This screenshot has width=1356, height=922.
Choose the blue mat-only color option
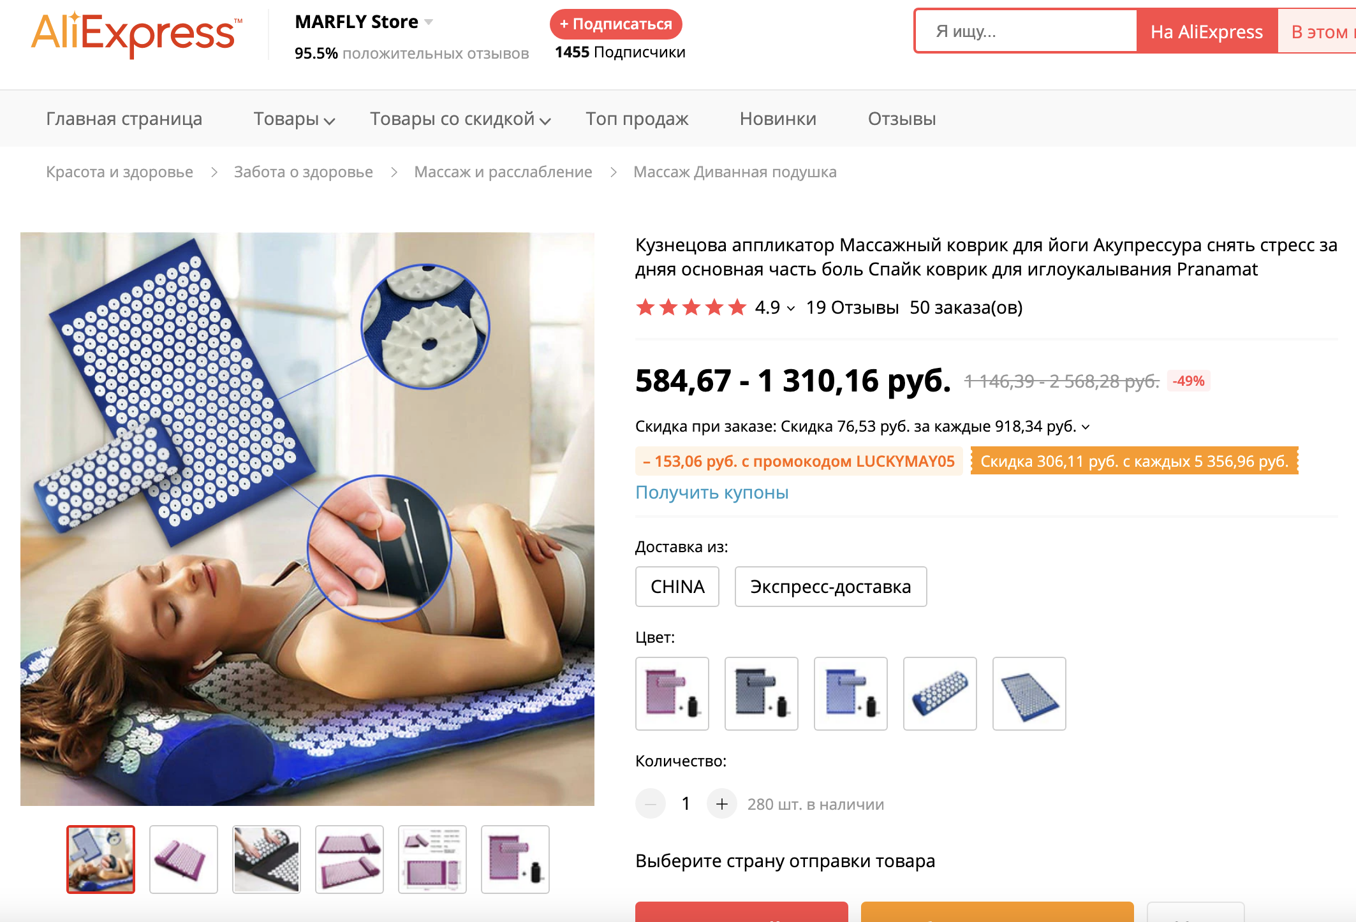(x=1029, y=694)
